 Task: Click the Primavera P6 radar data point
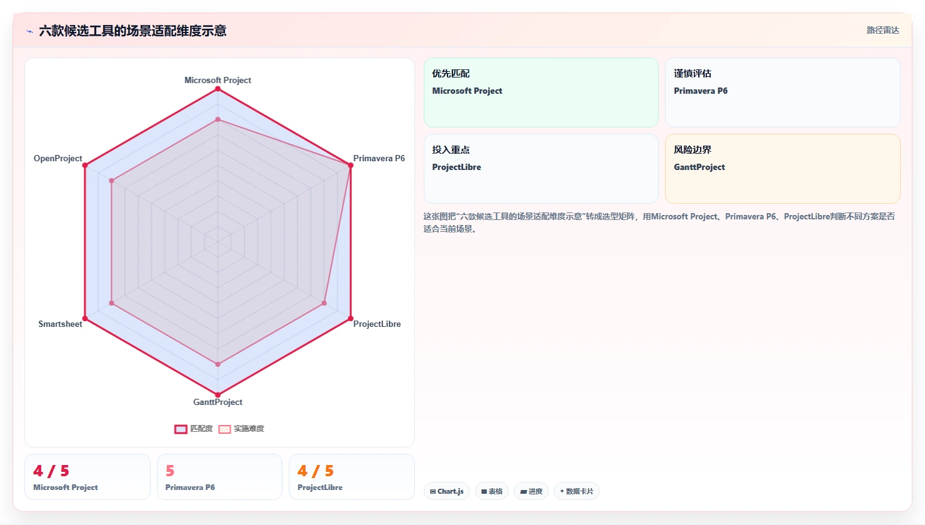tap(351, 165)
